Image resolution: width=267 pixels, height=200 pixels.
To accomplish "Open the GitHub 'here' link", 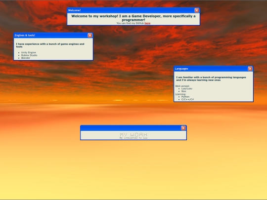I will 147,23.
